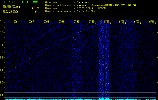Click time marker 0701
The width and height of the screenshot is (158, 100).
pyautogui.click(x=16, y=22)
